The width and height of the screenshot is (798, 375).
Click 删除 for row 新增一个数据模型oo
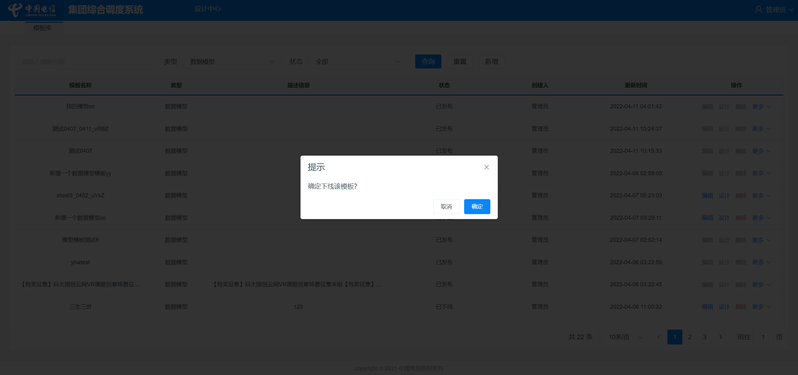tap(741, 218)
